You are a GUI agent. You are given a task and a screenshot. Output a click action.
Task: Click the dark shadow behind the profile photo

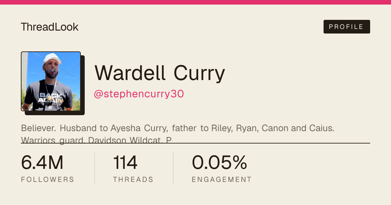83,85
